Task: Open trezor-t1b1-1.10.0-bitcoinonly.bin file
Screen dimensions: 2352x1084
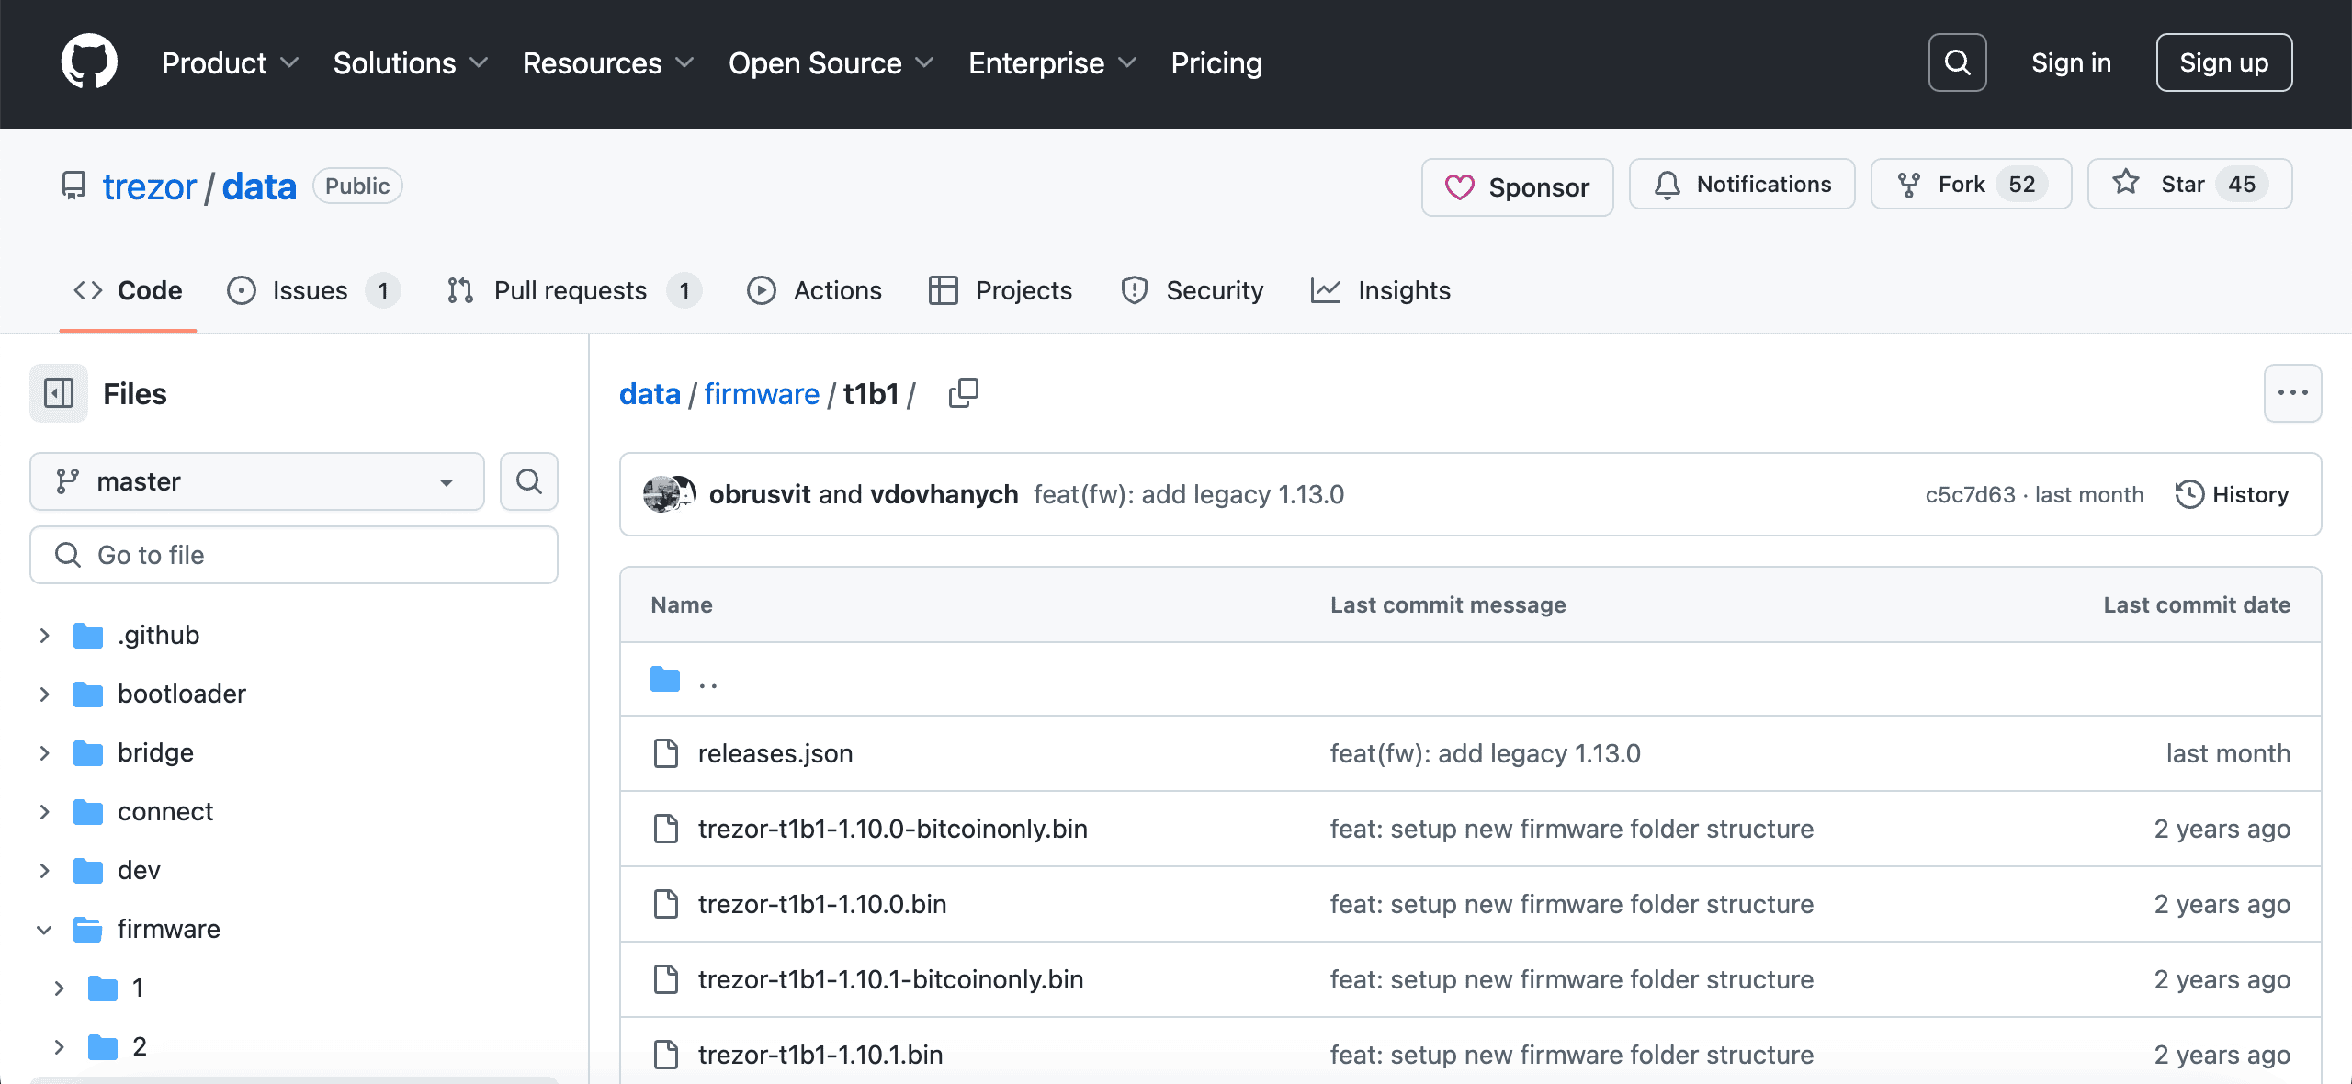Action: [892, 829]
